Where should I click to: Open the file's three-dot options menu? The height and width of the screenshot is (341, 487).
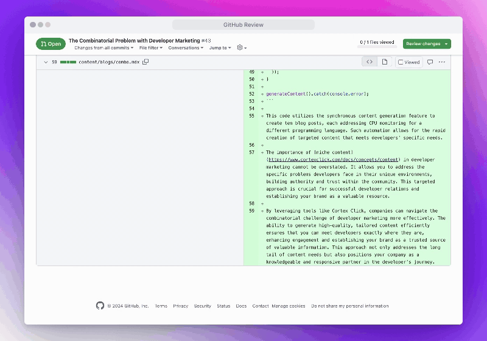[442, 62]
